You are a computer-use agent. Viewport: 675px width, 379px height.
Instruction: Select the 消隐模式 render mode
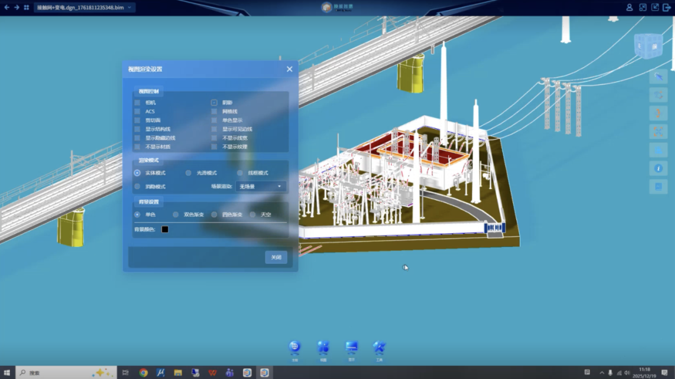137,186
